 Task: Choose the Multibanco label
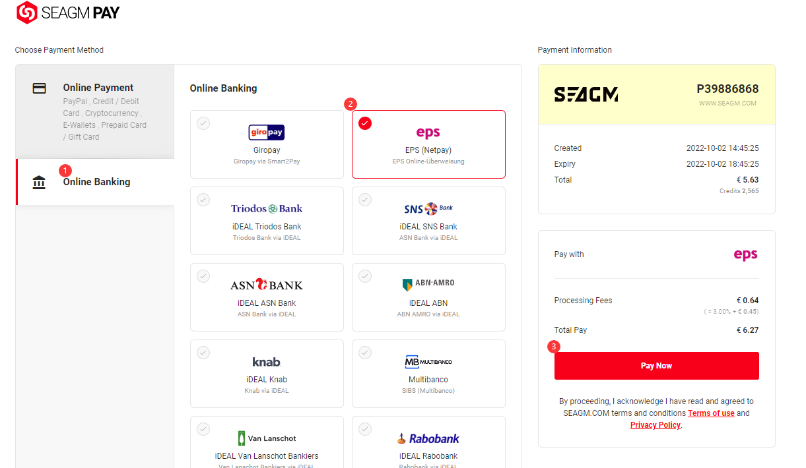(x=428, y=380)
